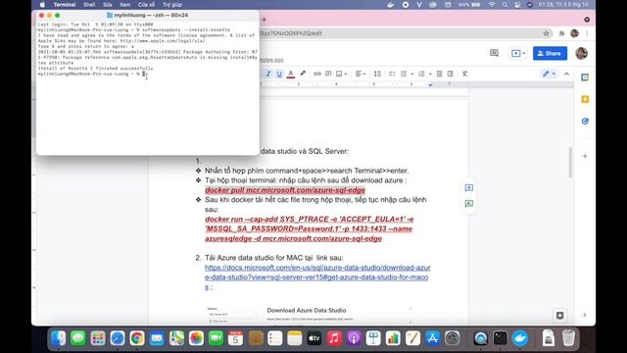Open the Cửa sổ menu
This screenshot has width=627, height=353.
click(146, 5)
